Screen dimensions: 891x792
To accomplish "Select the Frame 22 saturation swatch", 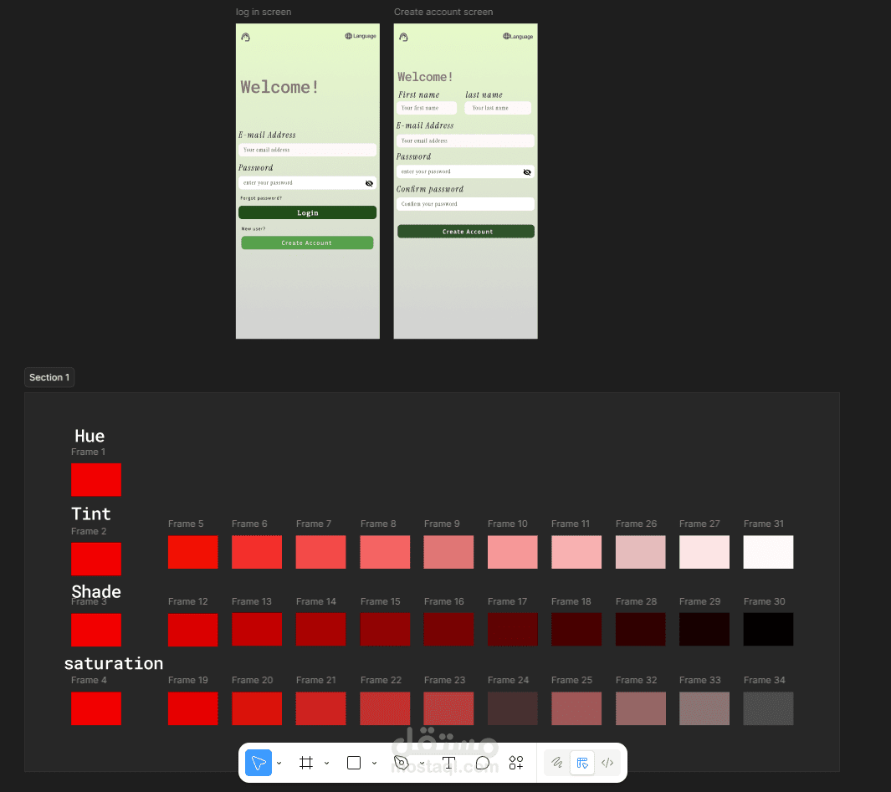I will coord(385,708).
